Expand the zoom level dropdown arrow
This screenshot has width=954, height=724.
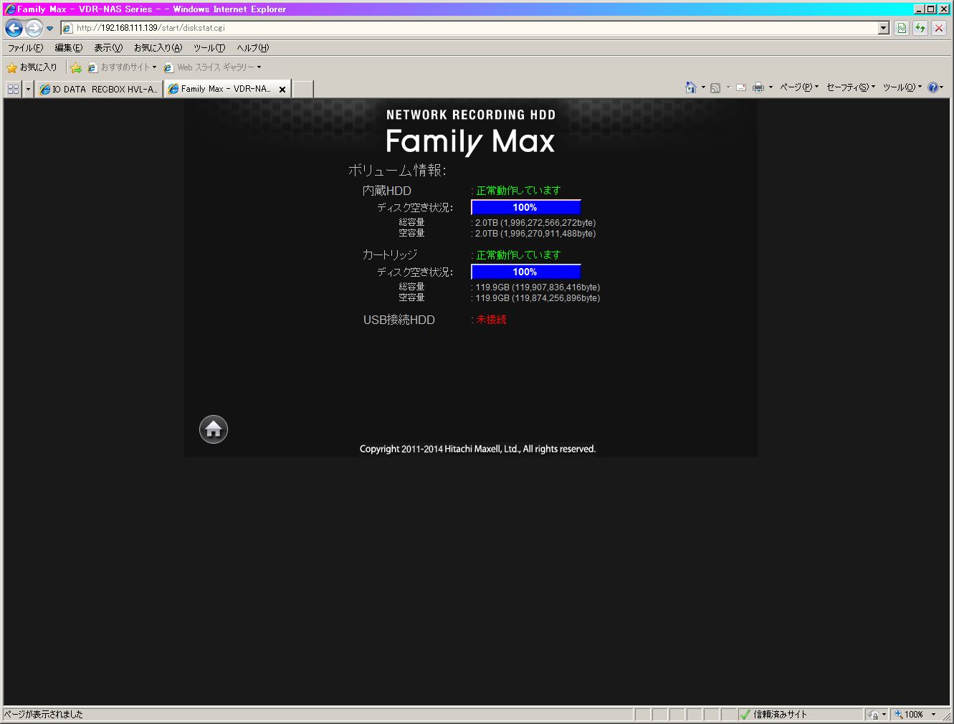coord(934,715)
